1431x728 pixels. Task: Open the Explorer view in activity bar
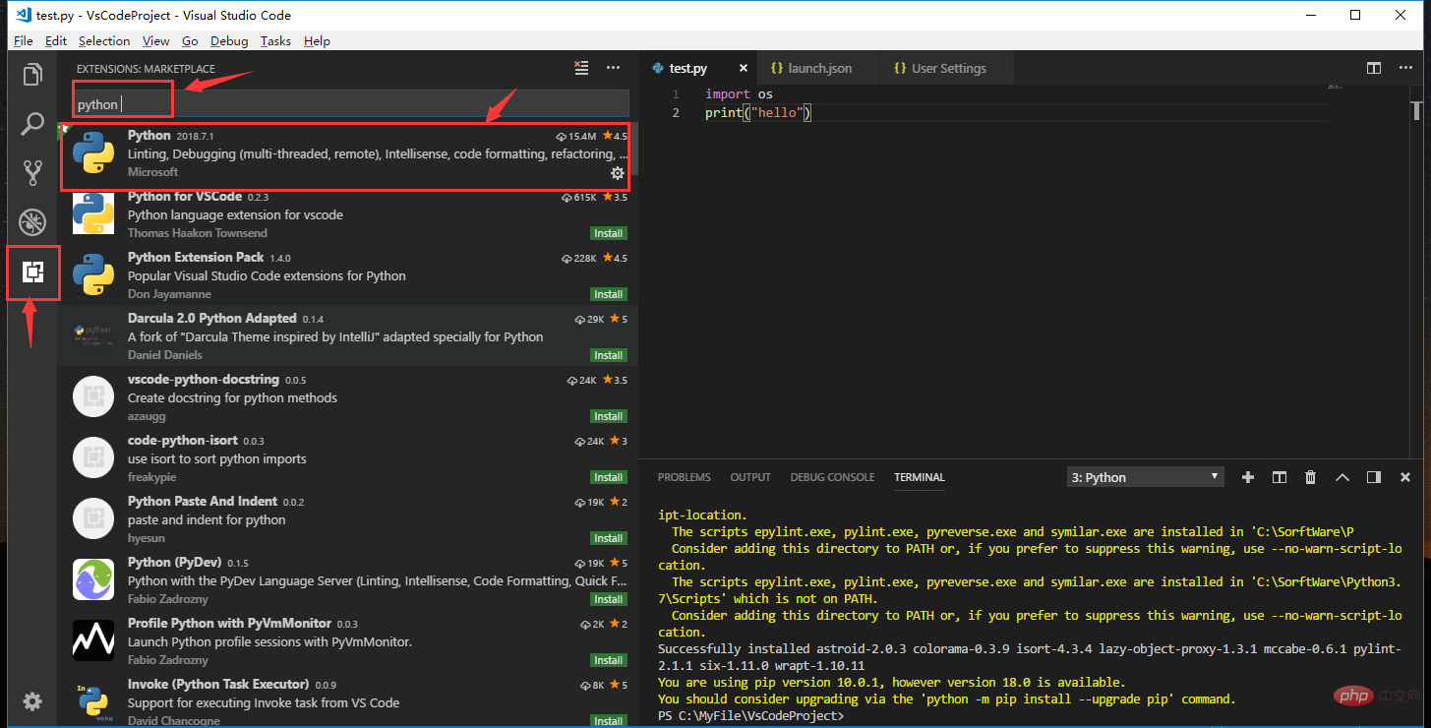coord(32,75)
